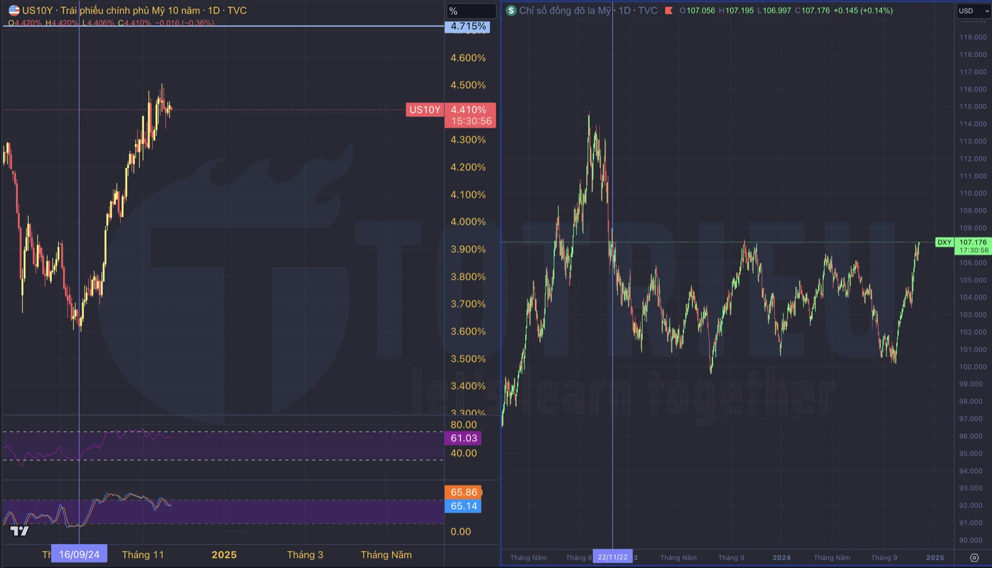Click the 110.000 level on the DXY price scale

(x=973, y=193)
